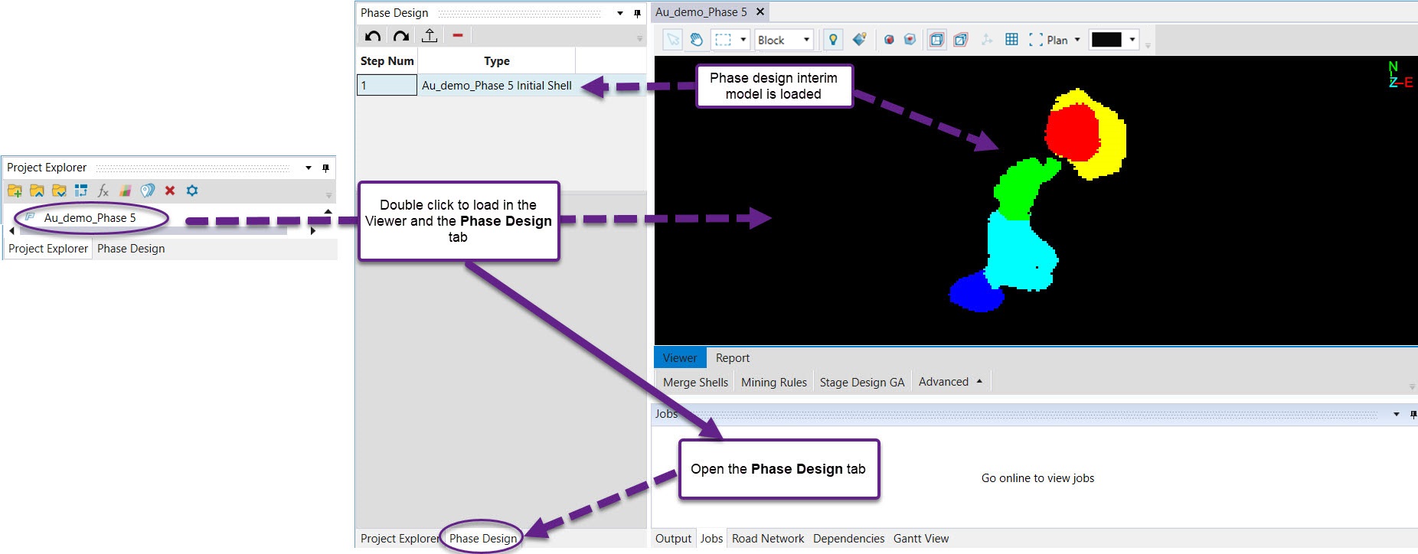The width and height of the screenshot is (1418, 554).
Task: Click the Project Explorer tree scroll right arrow
Action: pos(313,230)
